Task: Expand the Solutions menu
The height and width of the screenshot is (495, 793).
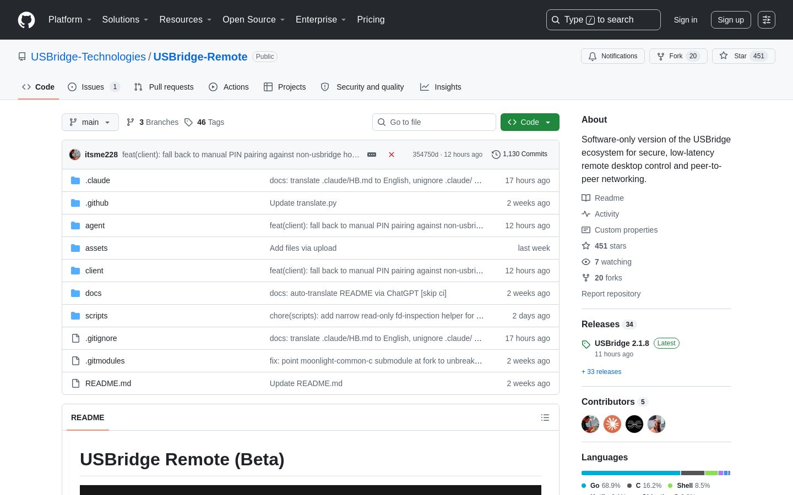Action: pyautogui.click(x=126, y=20)
